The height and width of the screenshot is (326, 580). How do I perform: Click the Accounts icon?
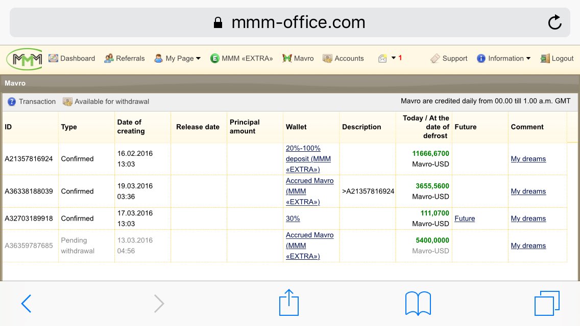[327, 59]
